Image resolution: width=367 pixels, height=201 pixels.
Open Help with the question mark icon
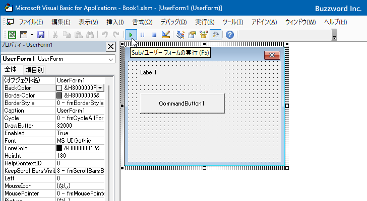pos(230,35)
